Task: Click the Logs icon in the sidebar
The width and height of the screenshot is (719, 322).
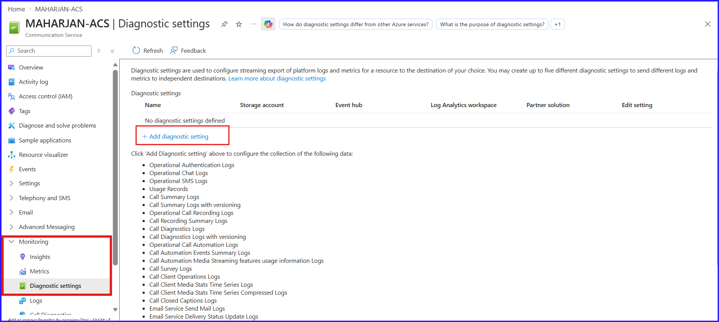Action: coord(22,300)
